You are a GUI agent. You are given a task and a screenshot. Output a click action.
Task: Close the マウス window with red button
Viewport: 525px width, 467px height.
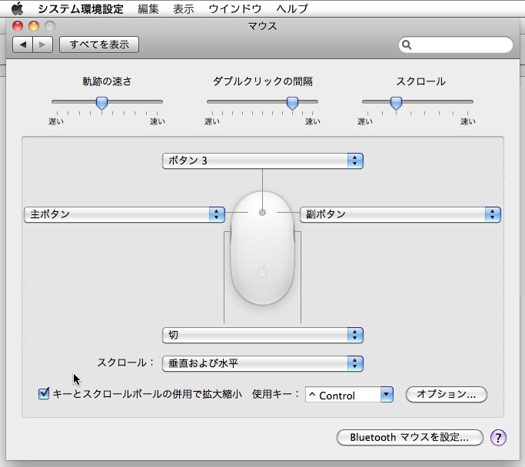point(18,26)
